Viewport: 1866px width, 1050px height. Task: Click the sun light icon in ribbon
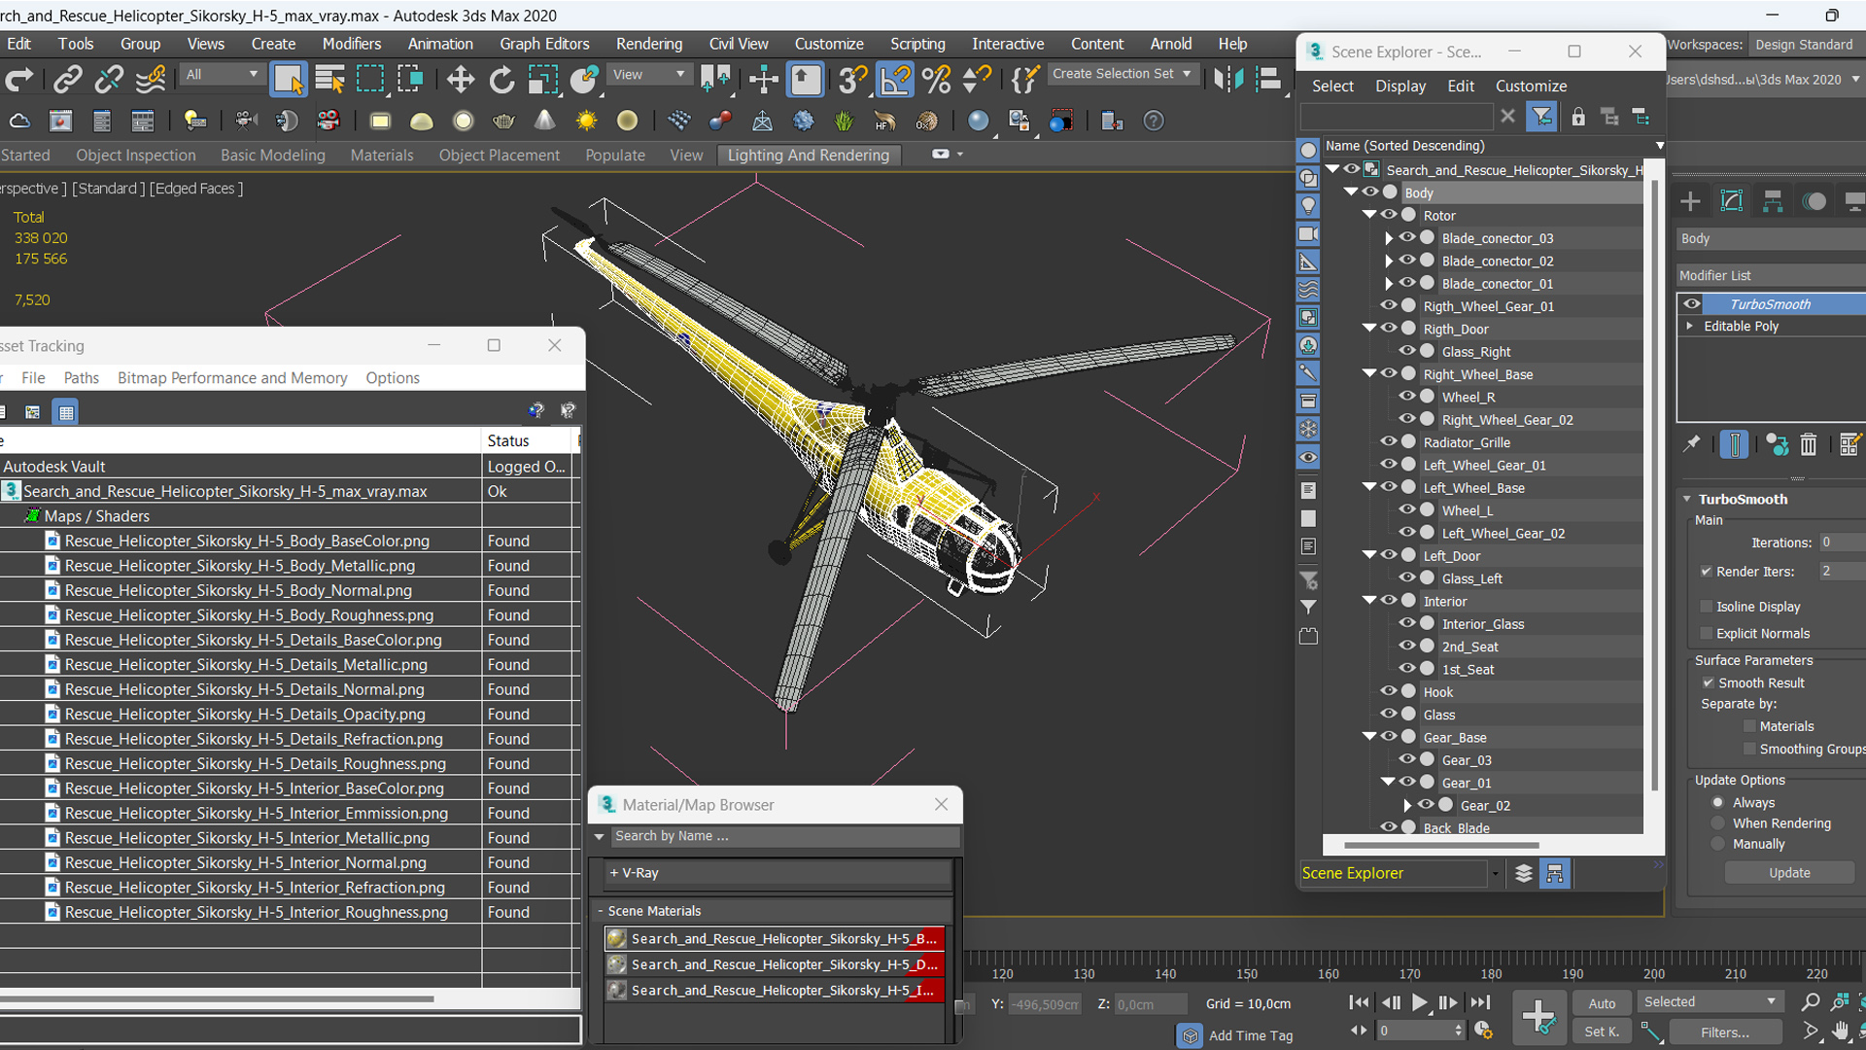click(586, 121)
